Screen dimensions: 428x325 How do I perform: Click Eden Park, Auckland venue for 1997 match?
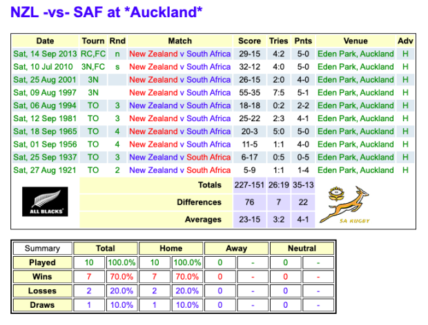[356, 93]
